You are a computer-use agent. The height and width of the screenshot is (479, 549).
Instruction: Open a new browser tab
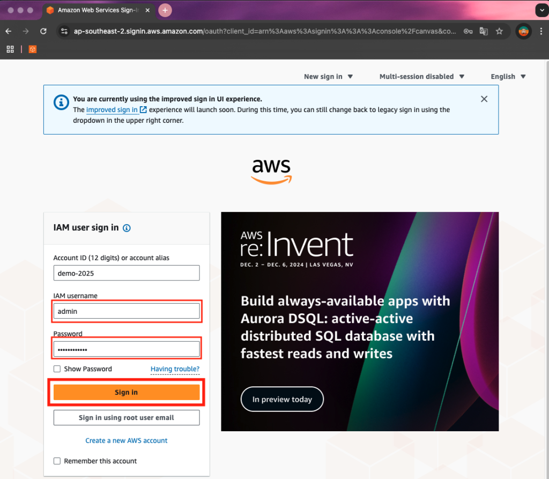(165, 10)
